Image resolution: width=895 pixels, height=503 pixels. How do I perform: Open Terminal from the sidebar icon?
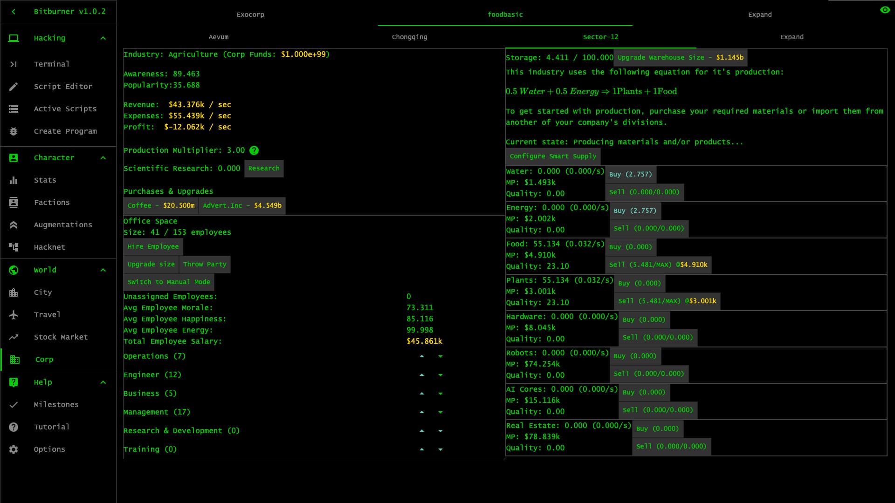[14, 64]
